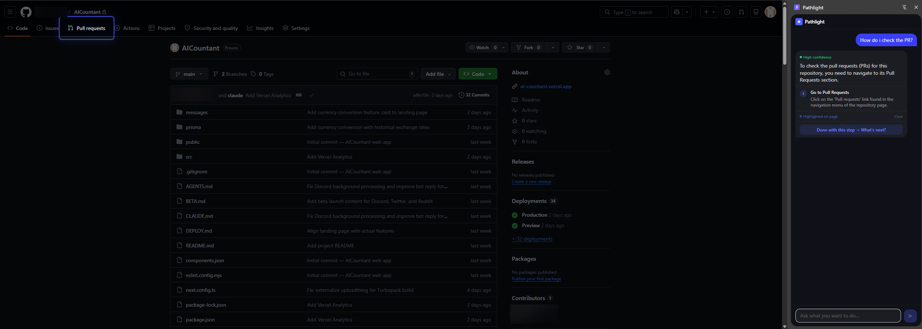
Task: Send a message in the Pathlight chat
Action: 910,316
